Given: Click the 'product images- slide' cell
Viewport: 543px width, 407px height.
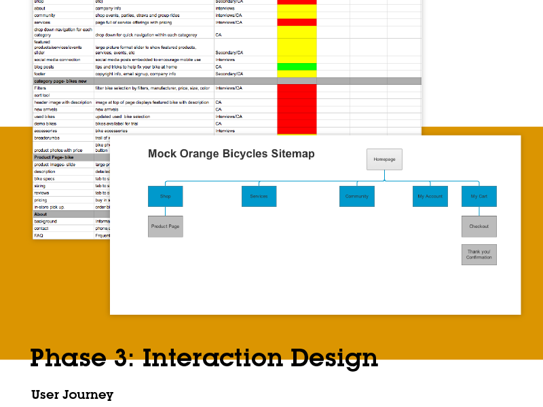Looking at the screenshot, I should tap(63, 164).
